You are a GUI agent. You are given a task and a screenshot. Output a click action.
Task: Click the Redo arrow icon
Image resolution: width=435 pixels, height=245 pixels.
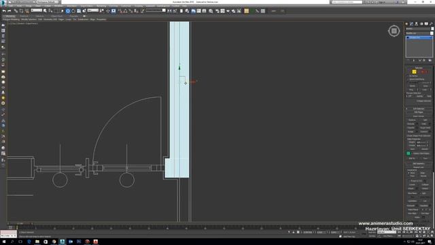(9, 11)
